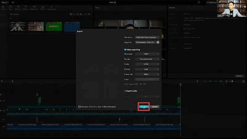Click the timeline playhead marker
The width and height of the screenshot is (247, 139).
[181, 84]
